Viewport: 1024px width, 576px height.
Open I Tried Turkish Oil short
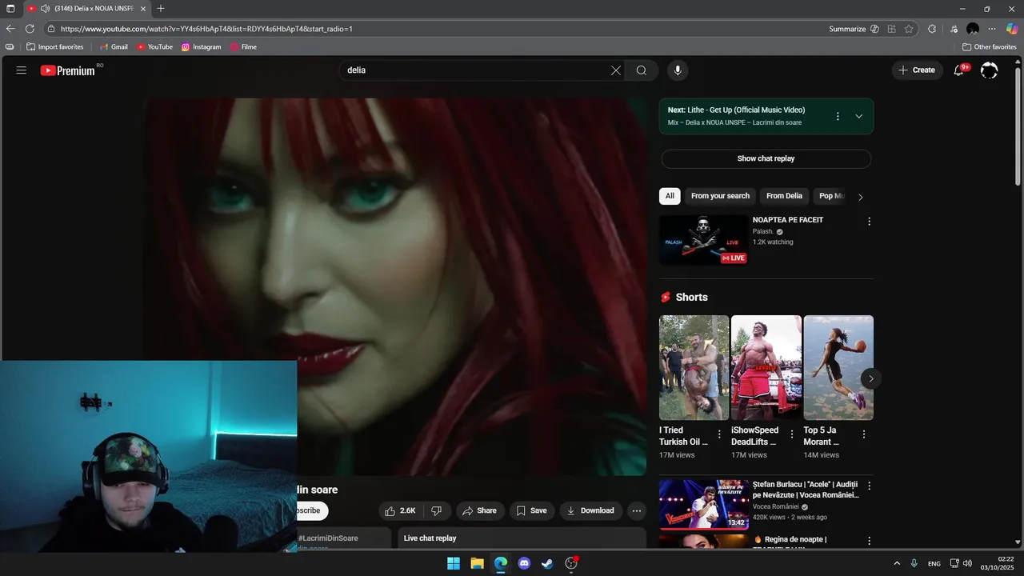point(694,368)
